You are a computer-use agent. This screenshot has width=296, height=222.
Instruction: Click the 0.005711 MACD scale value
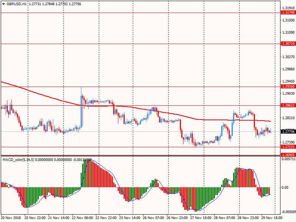click(288, 159)
